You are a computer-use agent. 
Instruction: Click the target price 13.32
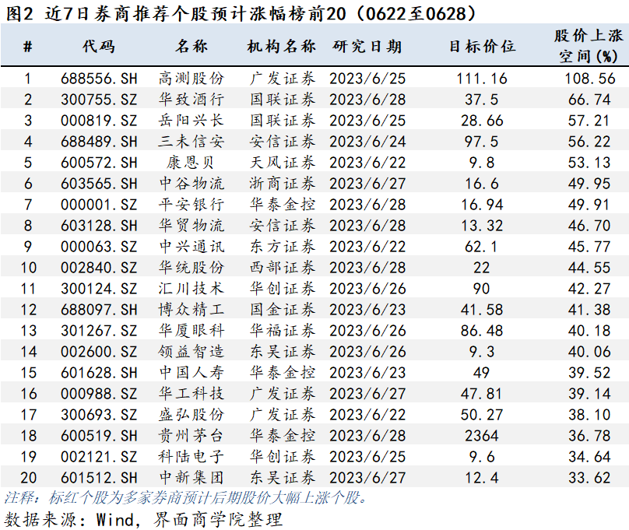click(x=481, y=226)
